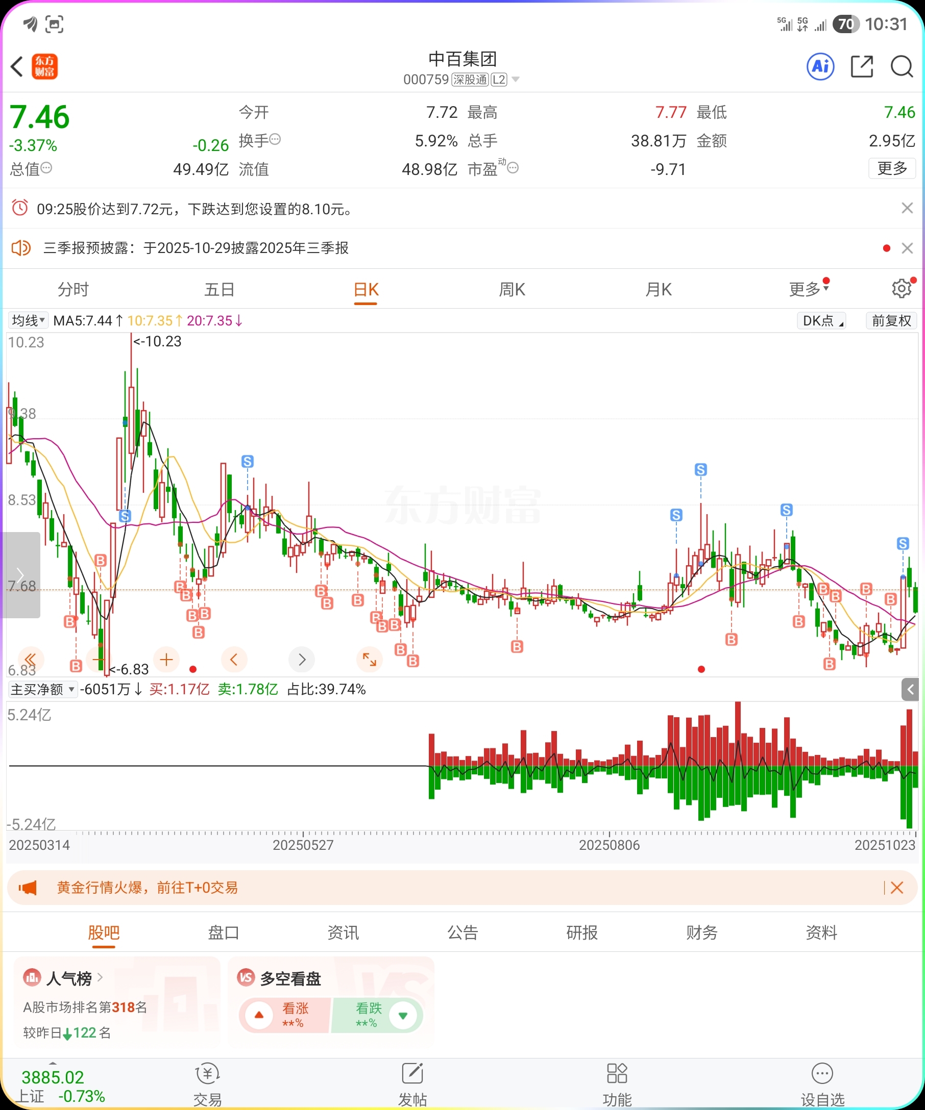This screenshot has height=1110, width=925.
Task: Switch to the 周K tab
Action: [x=512, y=289]
